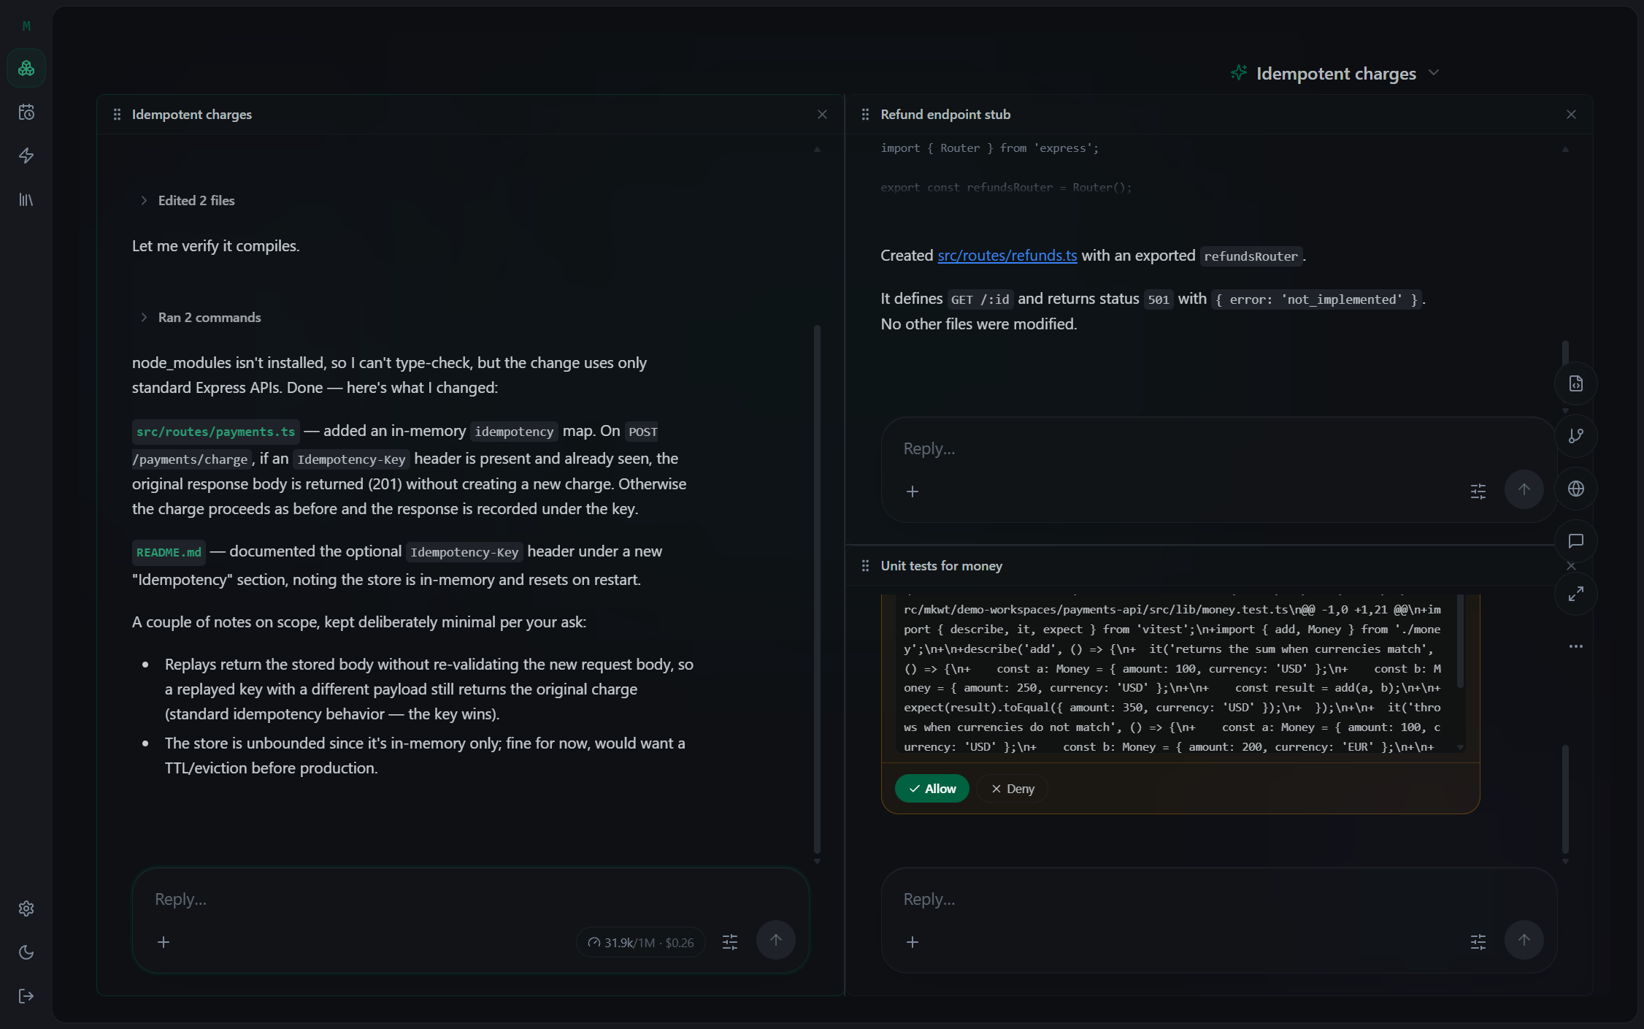Image resolution: width=1644 pixels, height=1029 pixels.
Task: Click the 'GET /:id' inline code
Action: (x=980, y=299)
